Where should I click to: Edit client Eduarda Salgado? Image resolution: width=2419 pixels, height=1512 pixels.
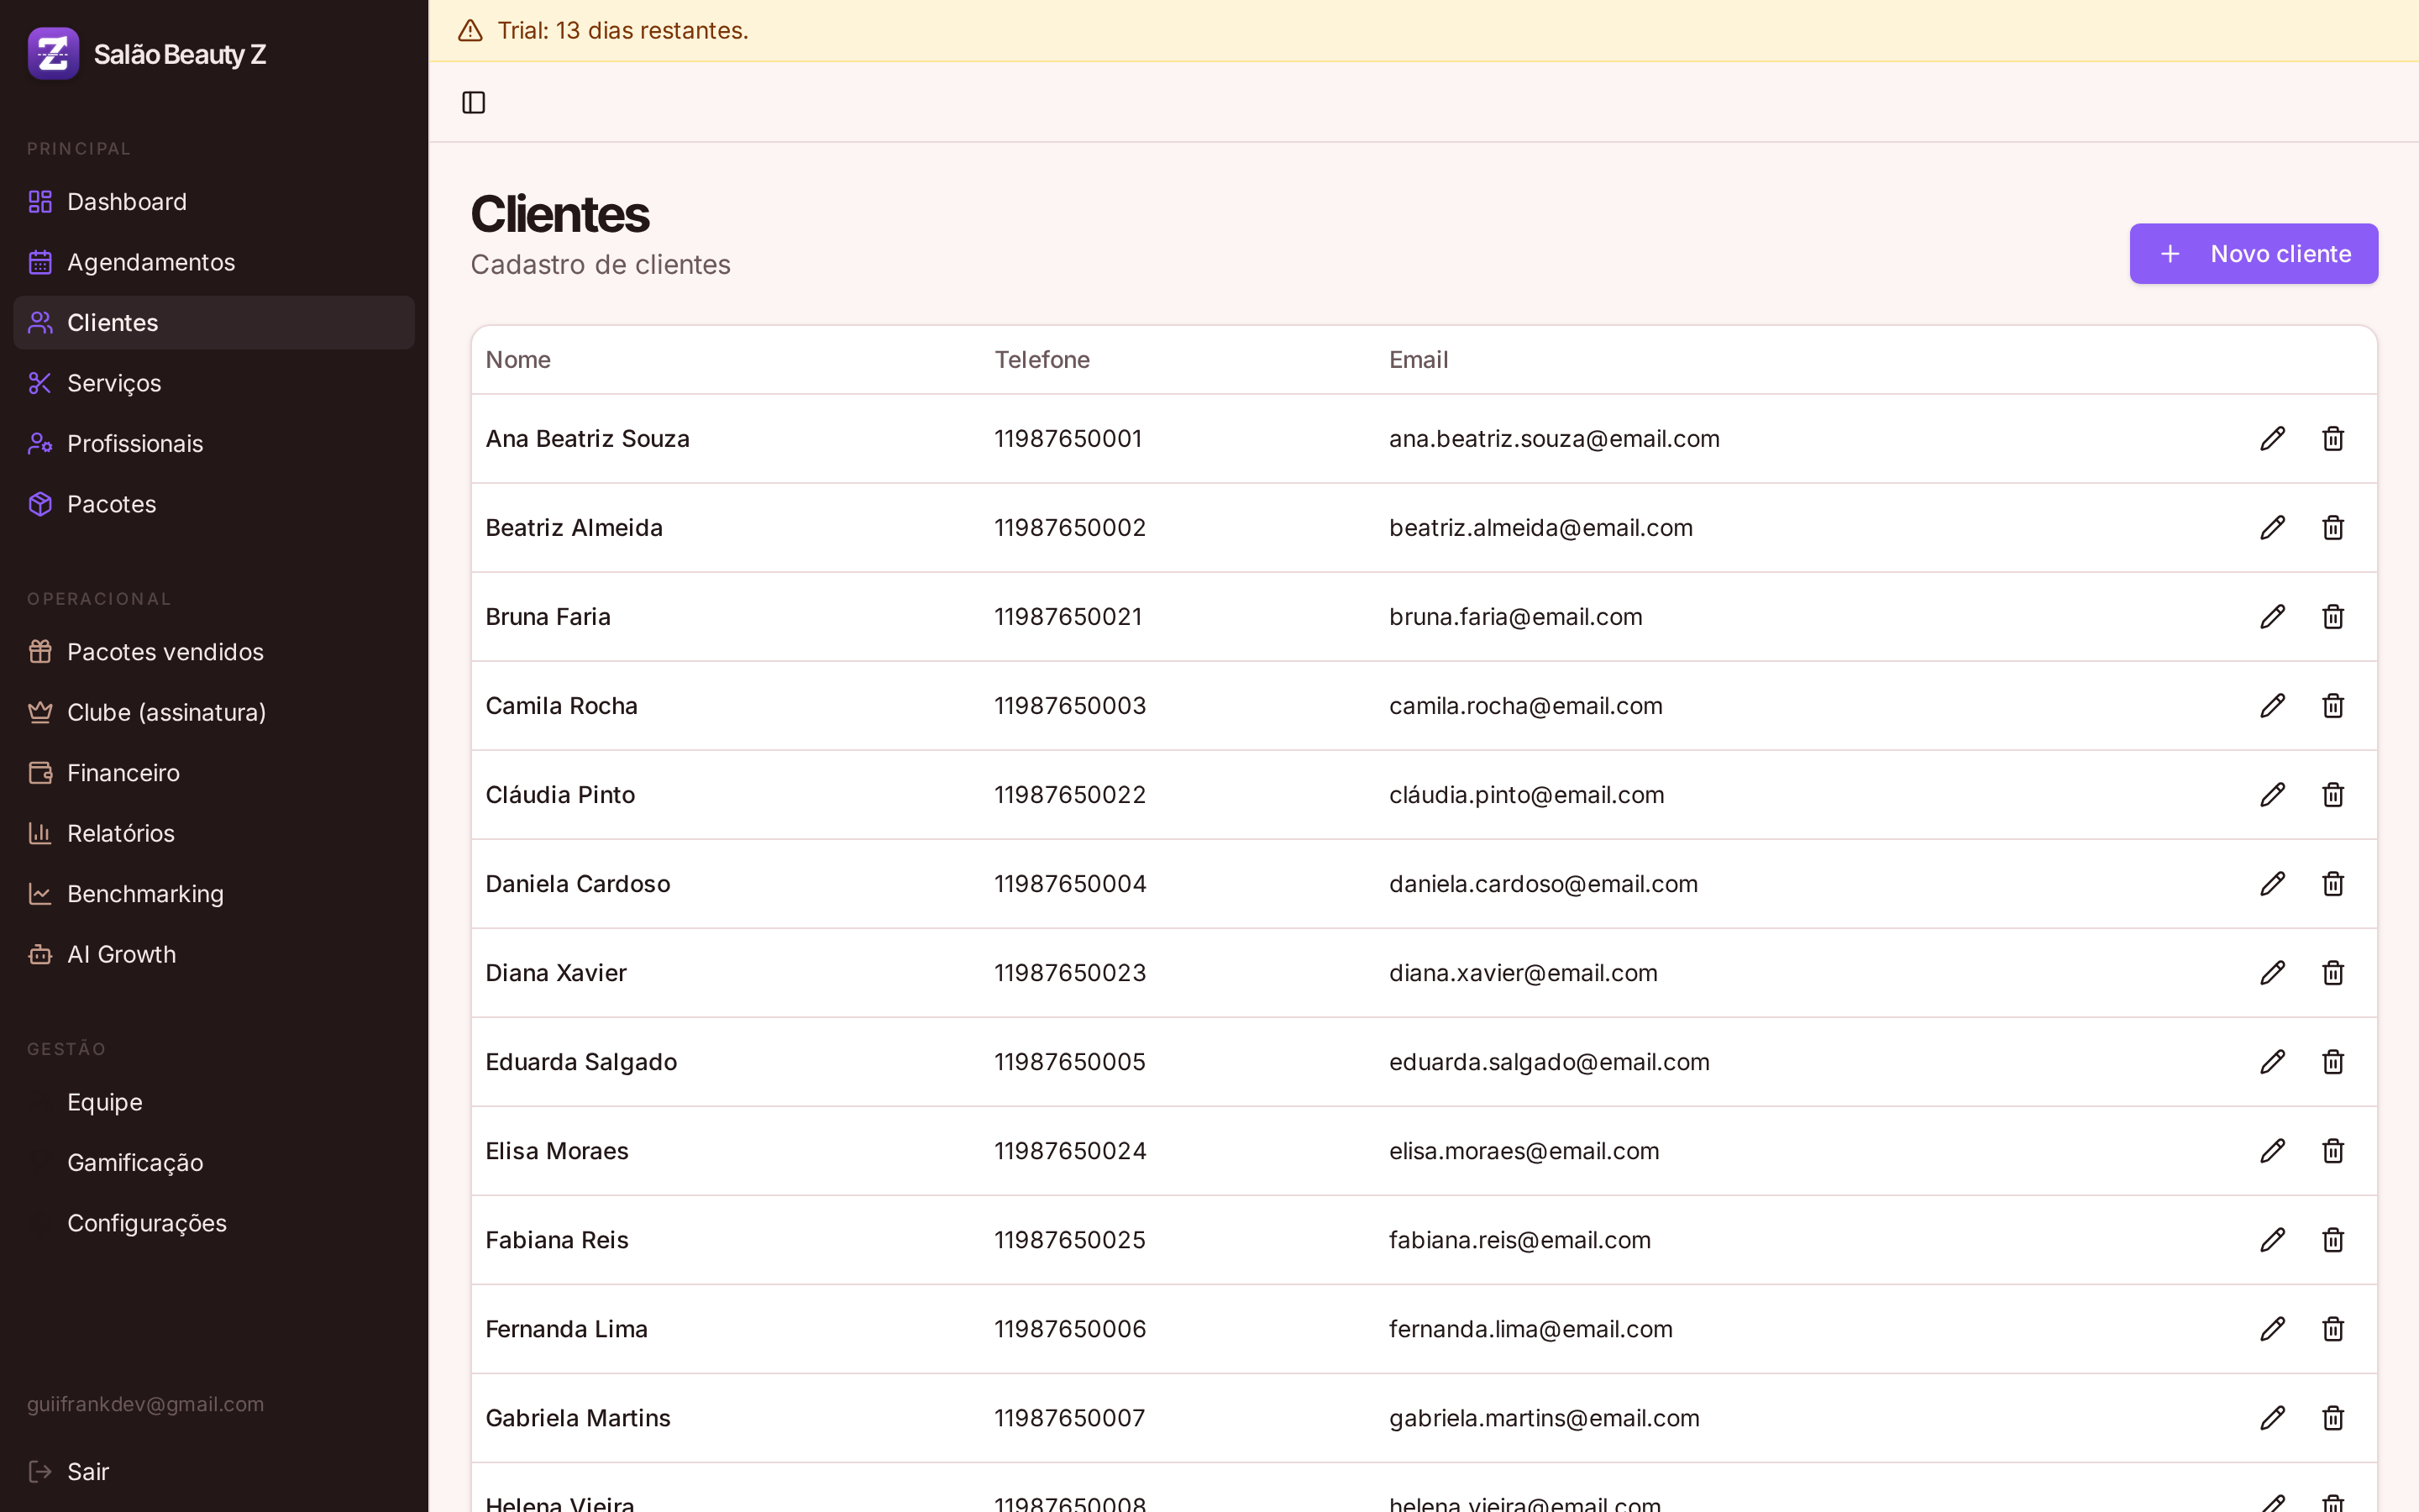(2272, 1061)
